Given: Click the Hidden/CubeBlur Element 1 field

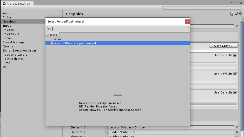Looking at the screenshot, I should click(170, 132).
